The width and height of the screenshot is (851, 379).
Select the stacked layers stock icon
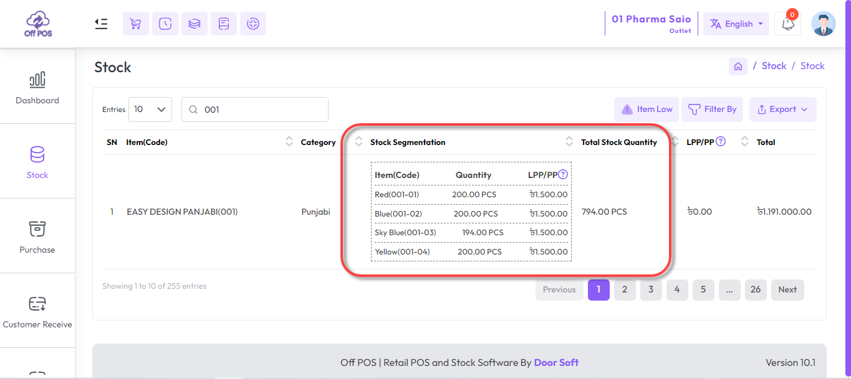195,23
